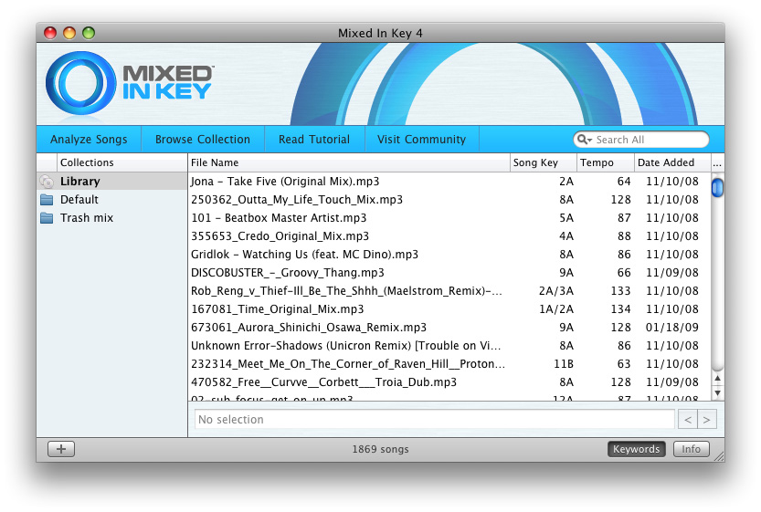Screen dimensions: 761x512
Task: Click the date 01/18/09 cell
Action: click(x=672, y=328)
